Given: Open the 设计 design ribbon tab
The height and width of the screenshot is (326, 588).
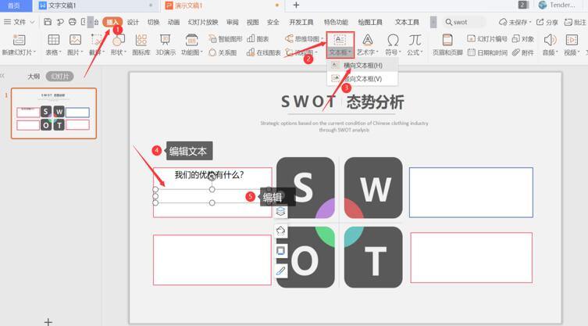Looking at the screenshot, I should tap(133, 23).
